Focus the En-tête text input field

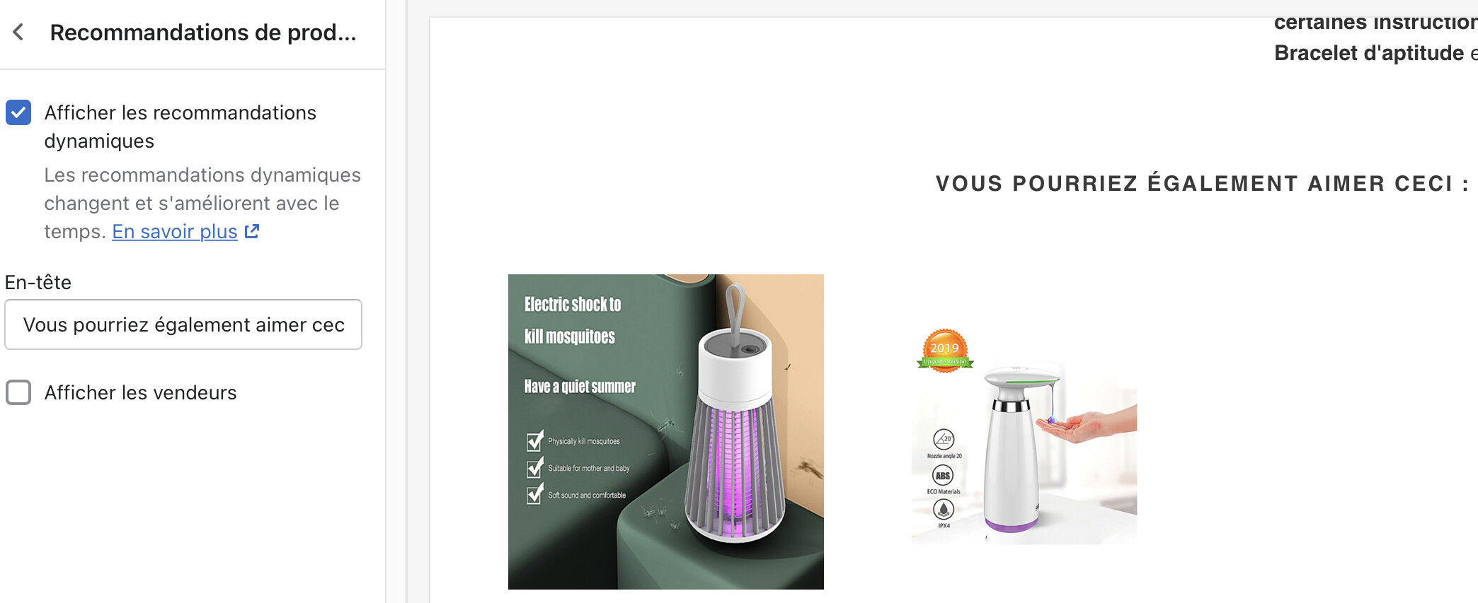pos(183,324)
